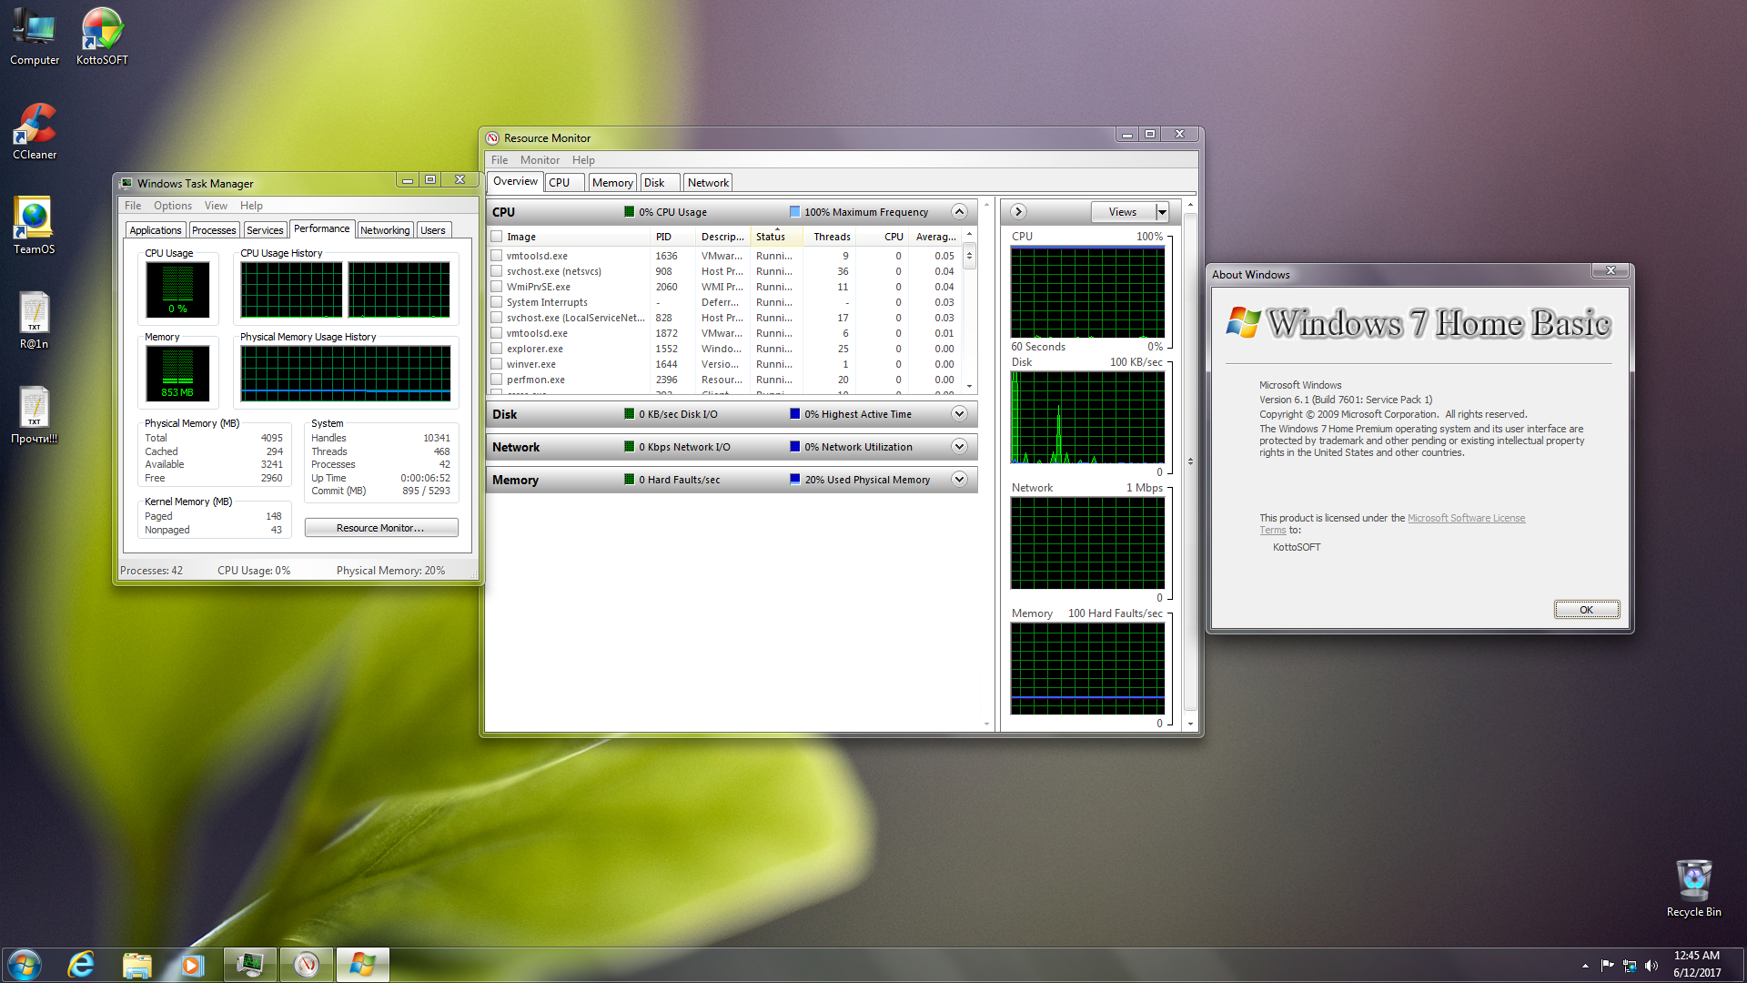Image resolution: width=1747 pixels, height=983 pixels.
Task: Check the vmtoolsd.exe PID 1636 checkbox
Action: (x=497, y=256)
